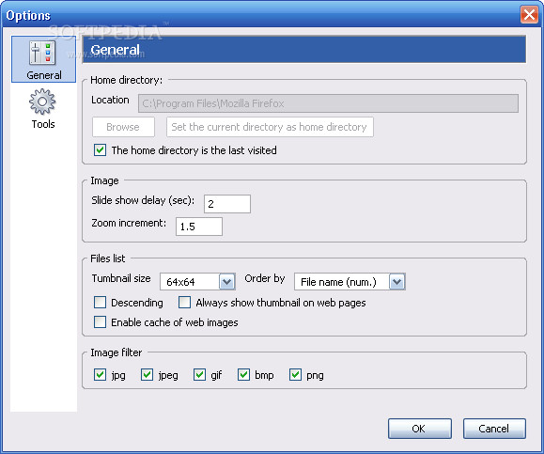Viewport: 544px width, 454px height.
Task: Click 'Set the current directory as home directory'
Action: coord(270,127)
